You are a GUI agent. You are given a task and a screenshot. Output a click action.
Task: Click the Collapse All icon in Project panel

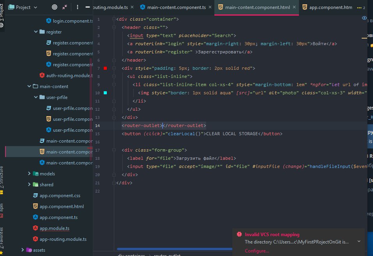tap(65, 7)
